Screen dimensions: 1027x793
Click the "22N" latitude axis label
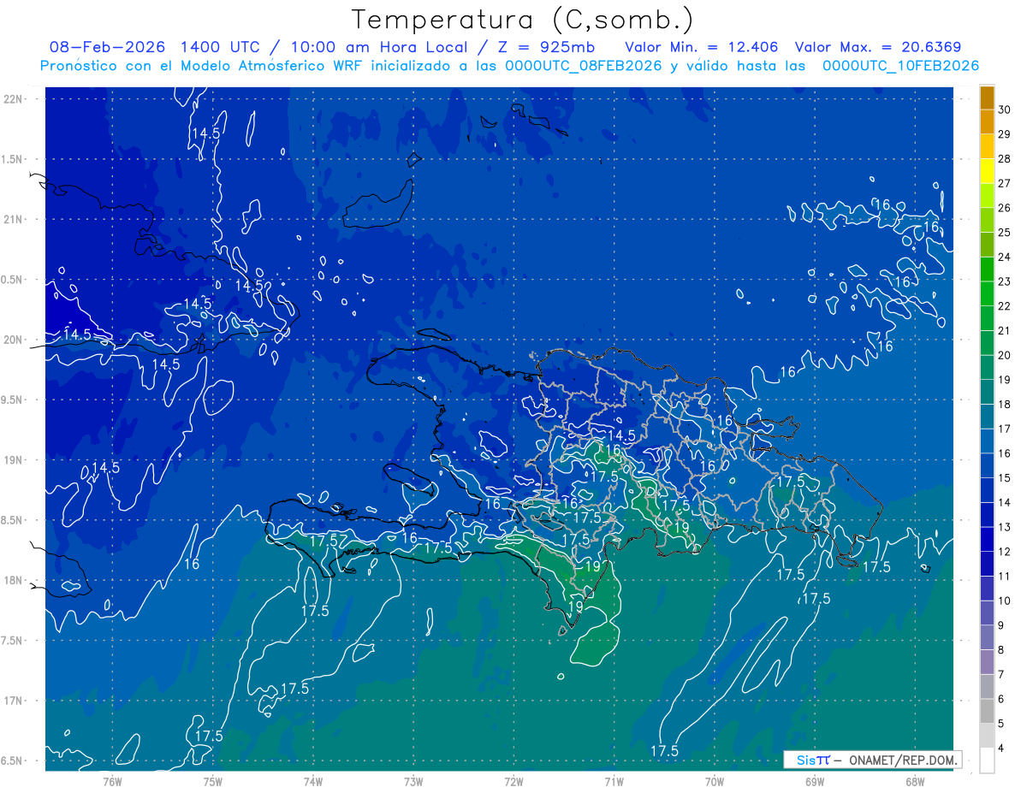click(13, 99)
